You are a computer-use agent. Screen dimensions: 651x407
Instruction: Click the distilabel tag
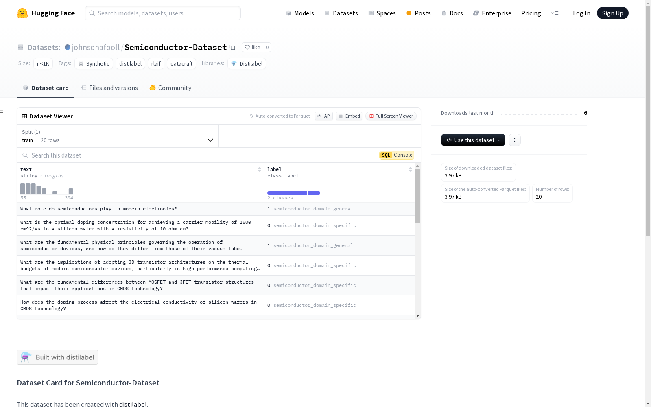tap(130, 63)
